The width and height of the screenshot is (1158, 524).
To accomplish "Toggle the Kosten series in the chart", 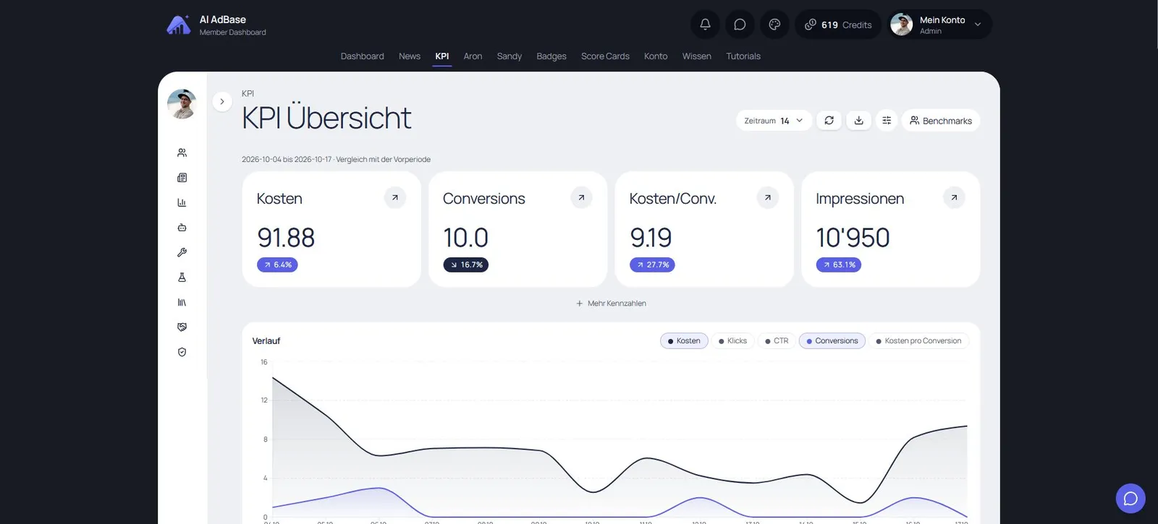I will click(x=684, y=341).
